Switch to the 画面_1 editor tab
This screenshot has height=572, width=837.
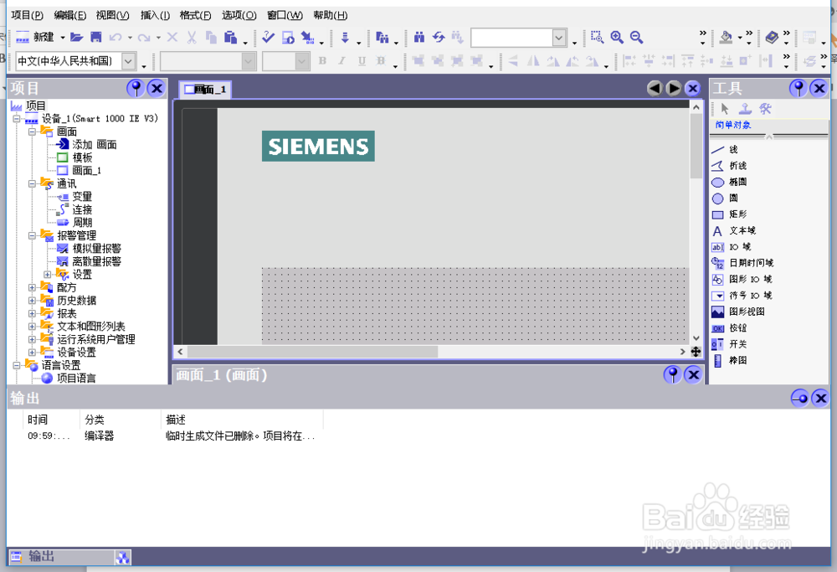(x=205, y=89)
